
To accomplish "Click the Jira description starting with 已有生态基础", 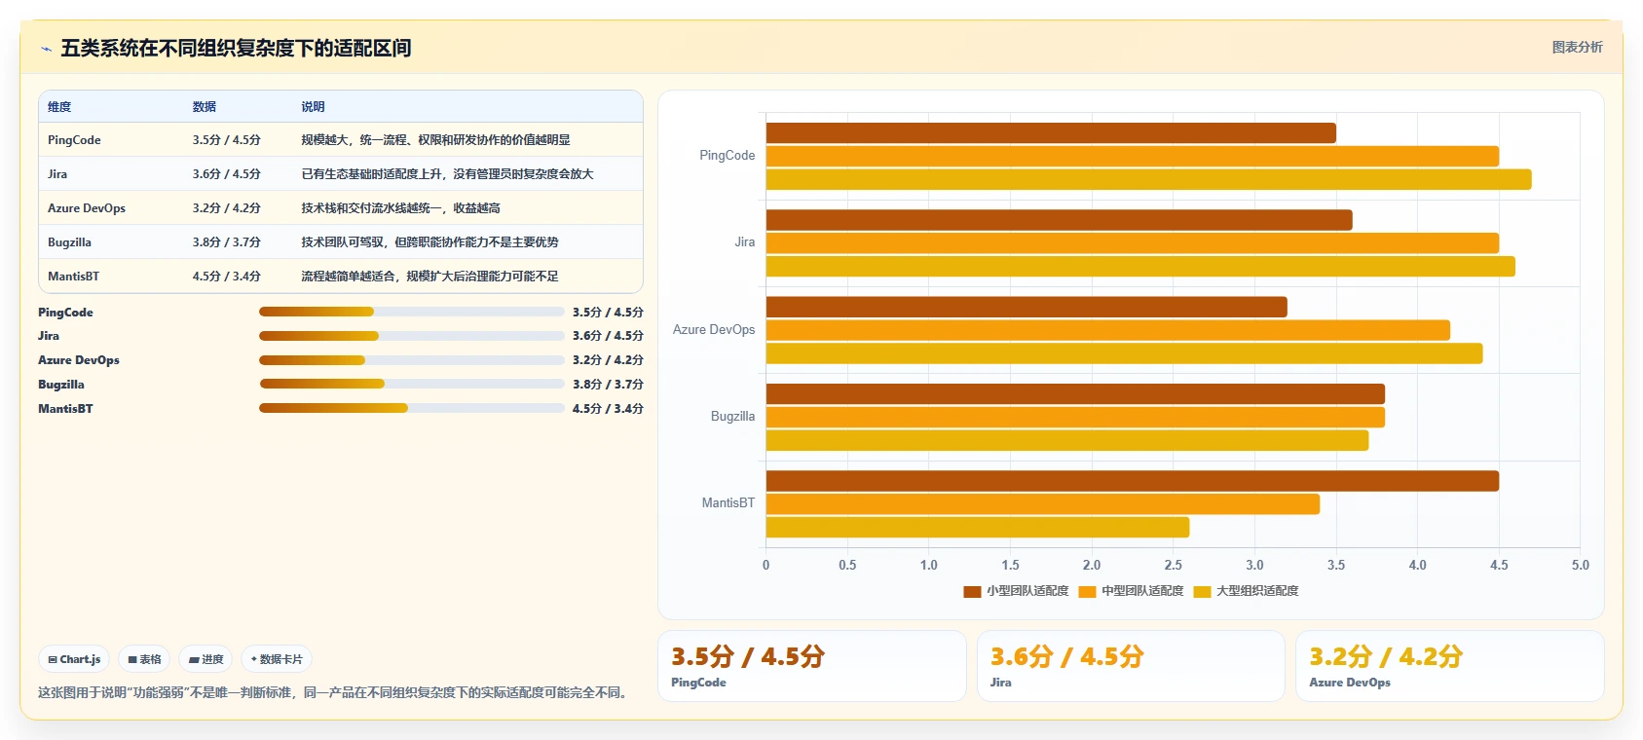I will point(447,174).
